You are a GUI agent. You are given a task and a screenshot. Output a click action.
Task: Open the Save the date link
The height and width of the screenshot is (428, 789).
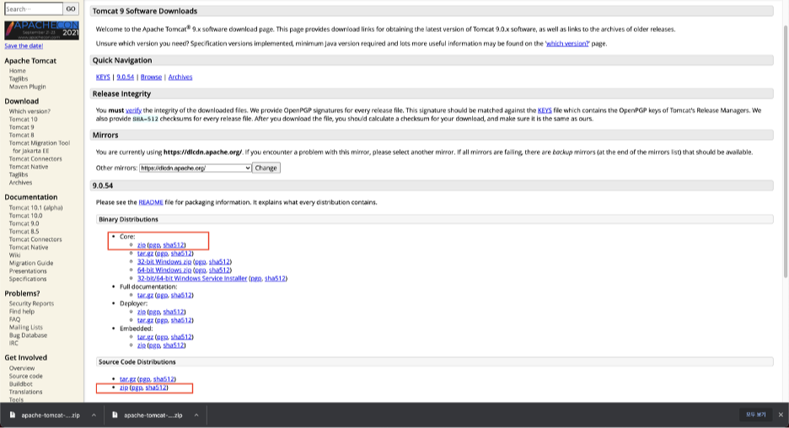(x=24, y=45)
